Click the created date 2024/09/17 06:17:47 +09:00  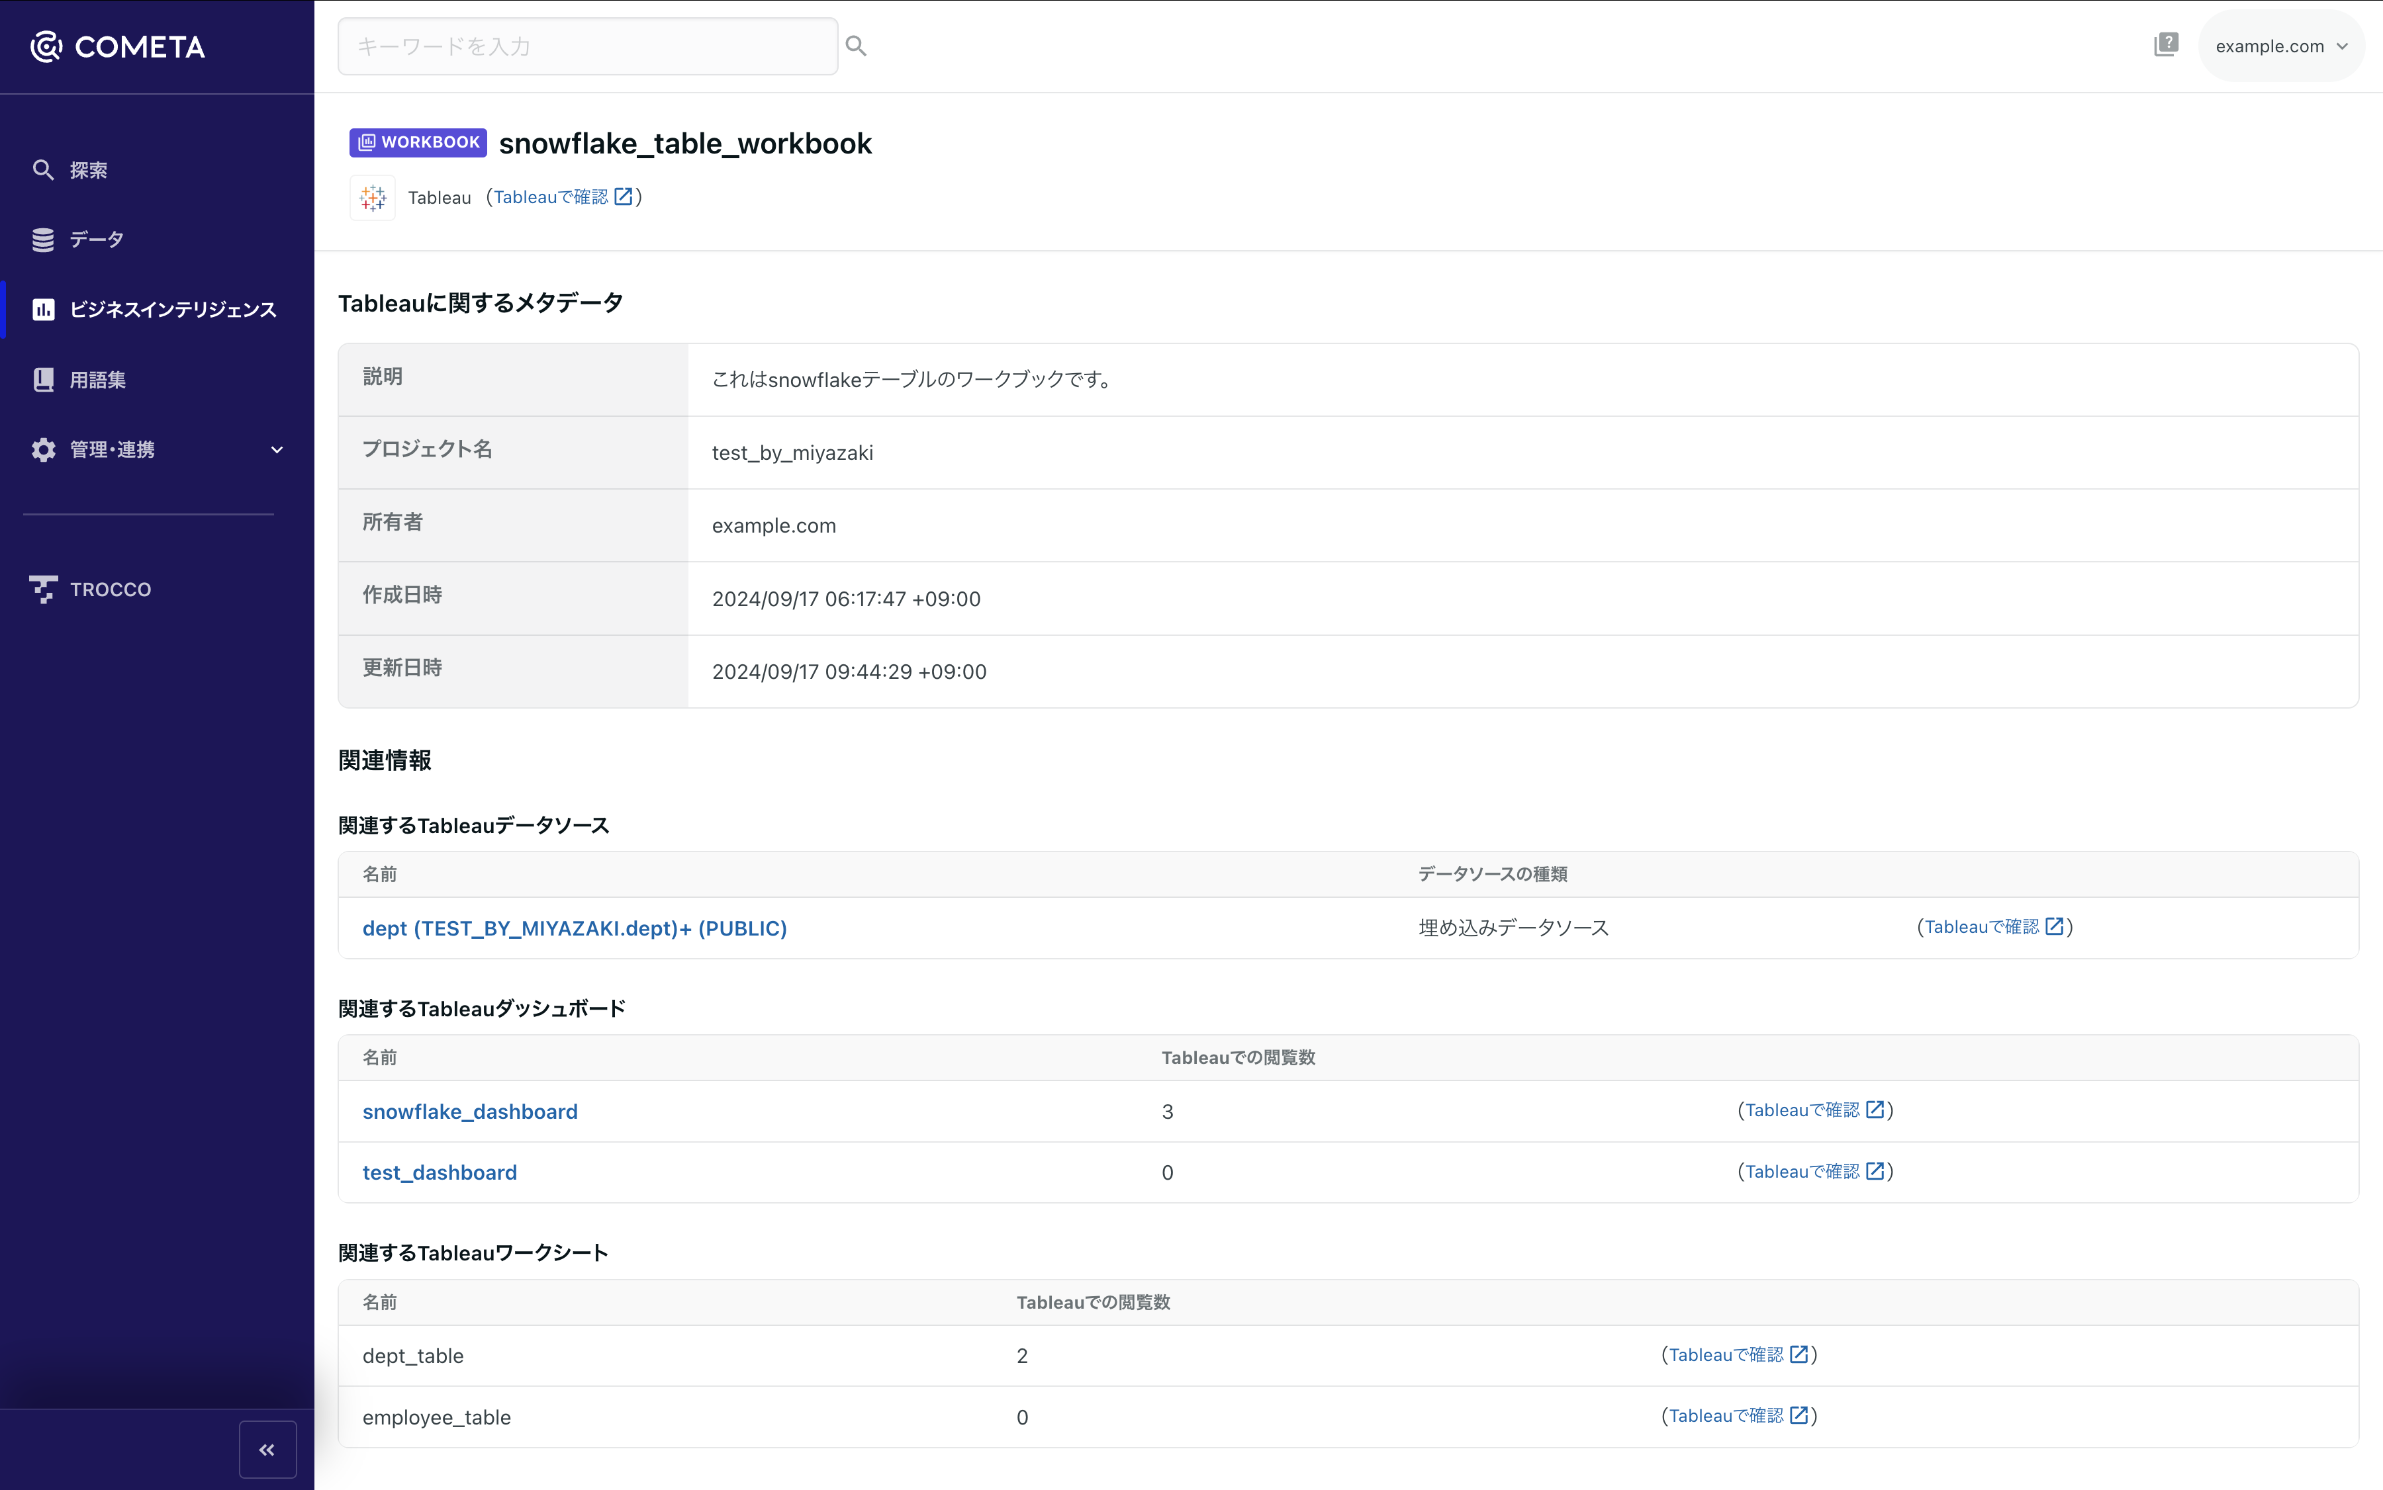pyautogui.click(x=846, y=598)
